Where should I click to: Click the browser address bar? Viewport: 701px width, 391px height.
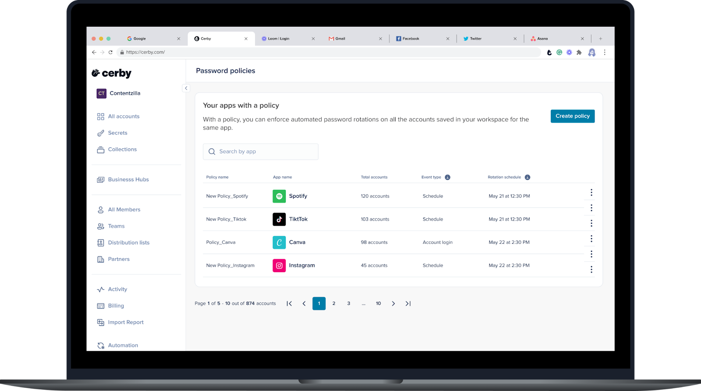[x=329, y=52]
